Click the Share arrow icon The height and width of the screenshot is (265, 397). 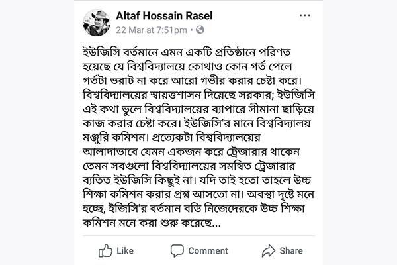[268, 251]
